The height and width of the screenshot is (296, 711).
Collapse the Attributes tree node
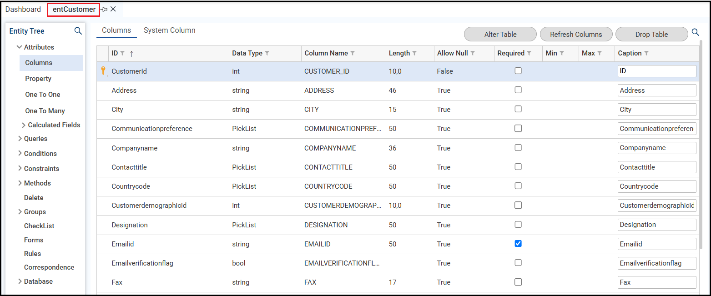20,47
